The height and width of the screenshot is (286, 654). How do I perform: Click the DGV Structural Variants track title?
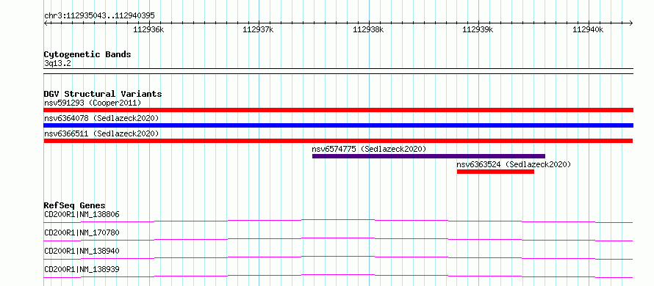(x=103, y=94)
